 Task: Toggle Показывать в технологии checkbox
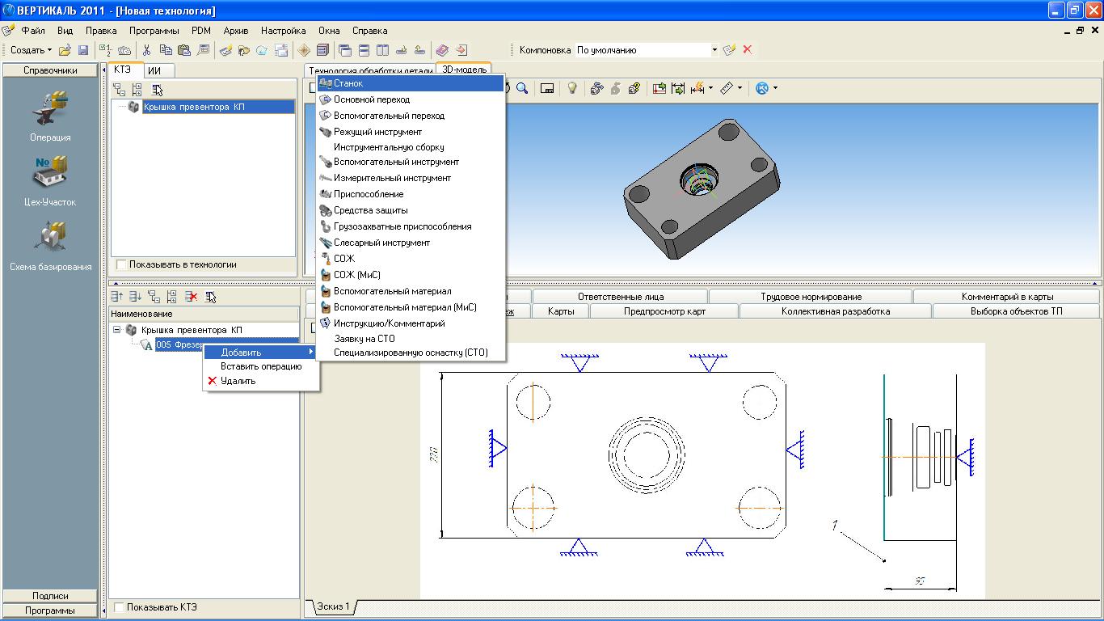(121, 264)
